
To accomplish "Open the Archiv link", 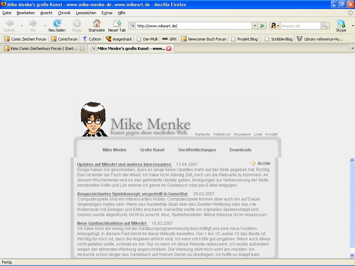I will [263, 163].
